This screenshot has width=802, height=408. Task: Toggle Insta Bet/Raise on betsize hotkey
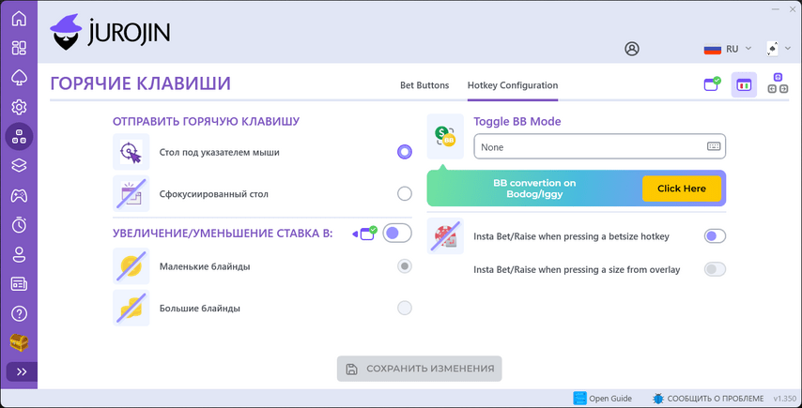(x=715, y=236)
